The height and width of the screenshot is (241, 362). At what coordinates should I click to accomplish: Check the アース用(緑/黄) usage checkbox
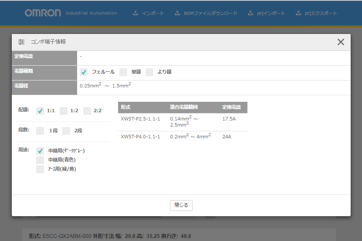tap(40, 169)
